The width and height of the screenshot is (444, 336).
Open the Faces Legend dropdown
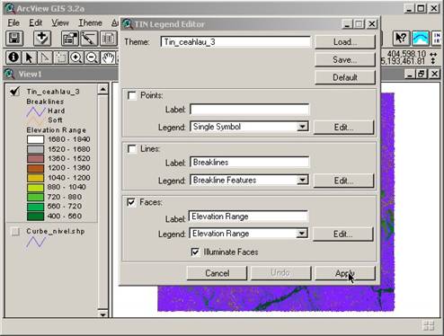coord(302,234)
